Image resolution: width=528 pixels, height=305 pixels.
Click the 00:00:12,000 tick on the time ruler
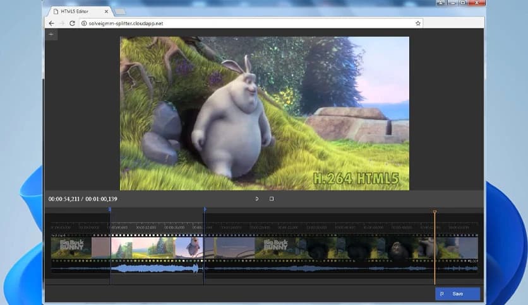[146, 227]
